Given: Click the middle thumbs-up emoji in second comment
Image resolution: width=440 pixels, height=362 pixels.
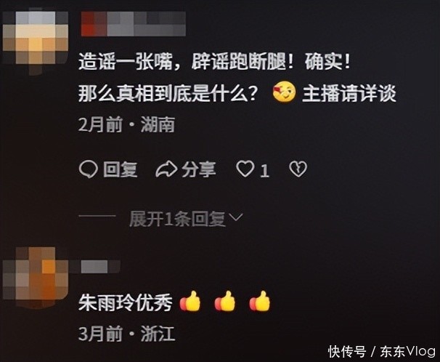Looking at the screenshot, I should pyautogui.click(x=225, y=302).
